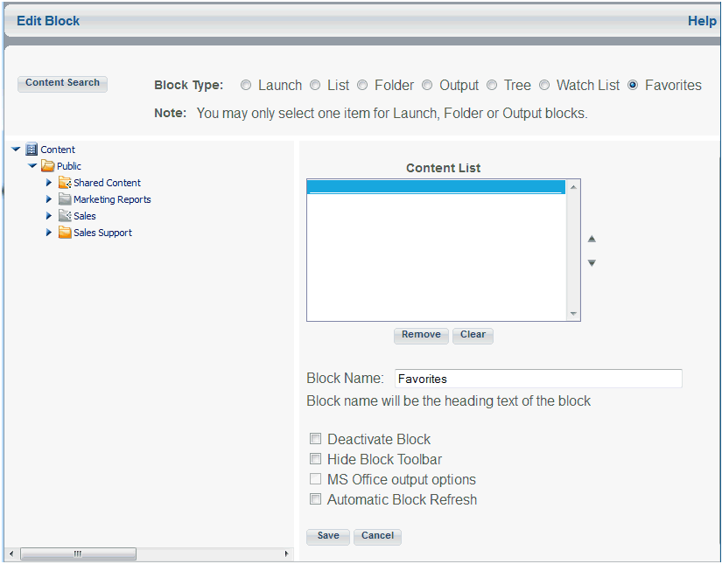
Task: Select the Public tree label
Action: [68, 166]
